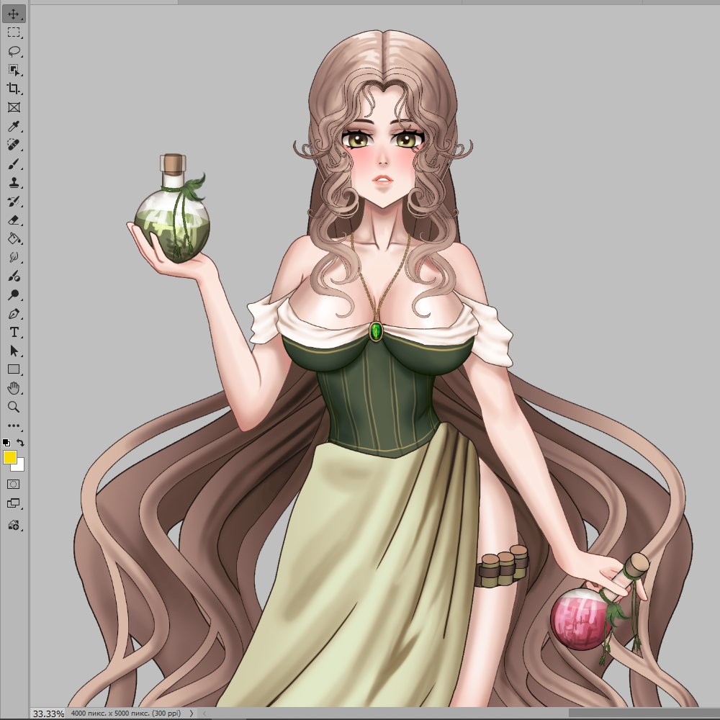This screenshot has height=720, width=720.
Task: Choose the Smudge tool
Action: [14, 258]
